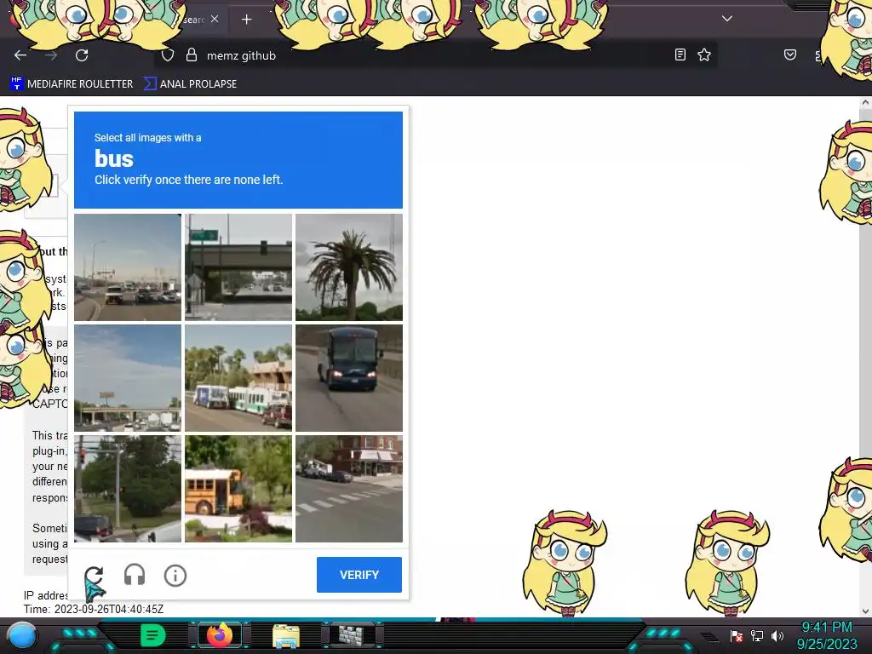Screen dimensions: 872x654
Task: Go back with the browser back arrow
Action: point(20,55)
